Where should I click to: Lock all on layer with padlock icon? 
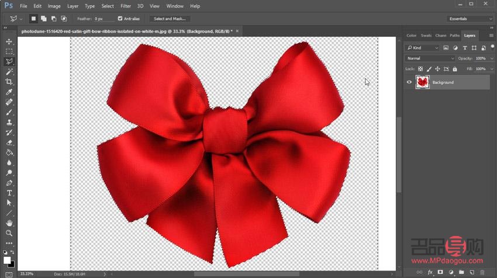pos(456,69)
